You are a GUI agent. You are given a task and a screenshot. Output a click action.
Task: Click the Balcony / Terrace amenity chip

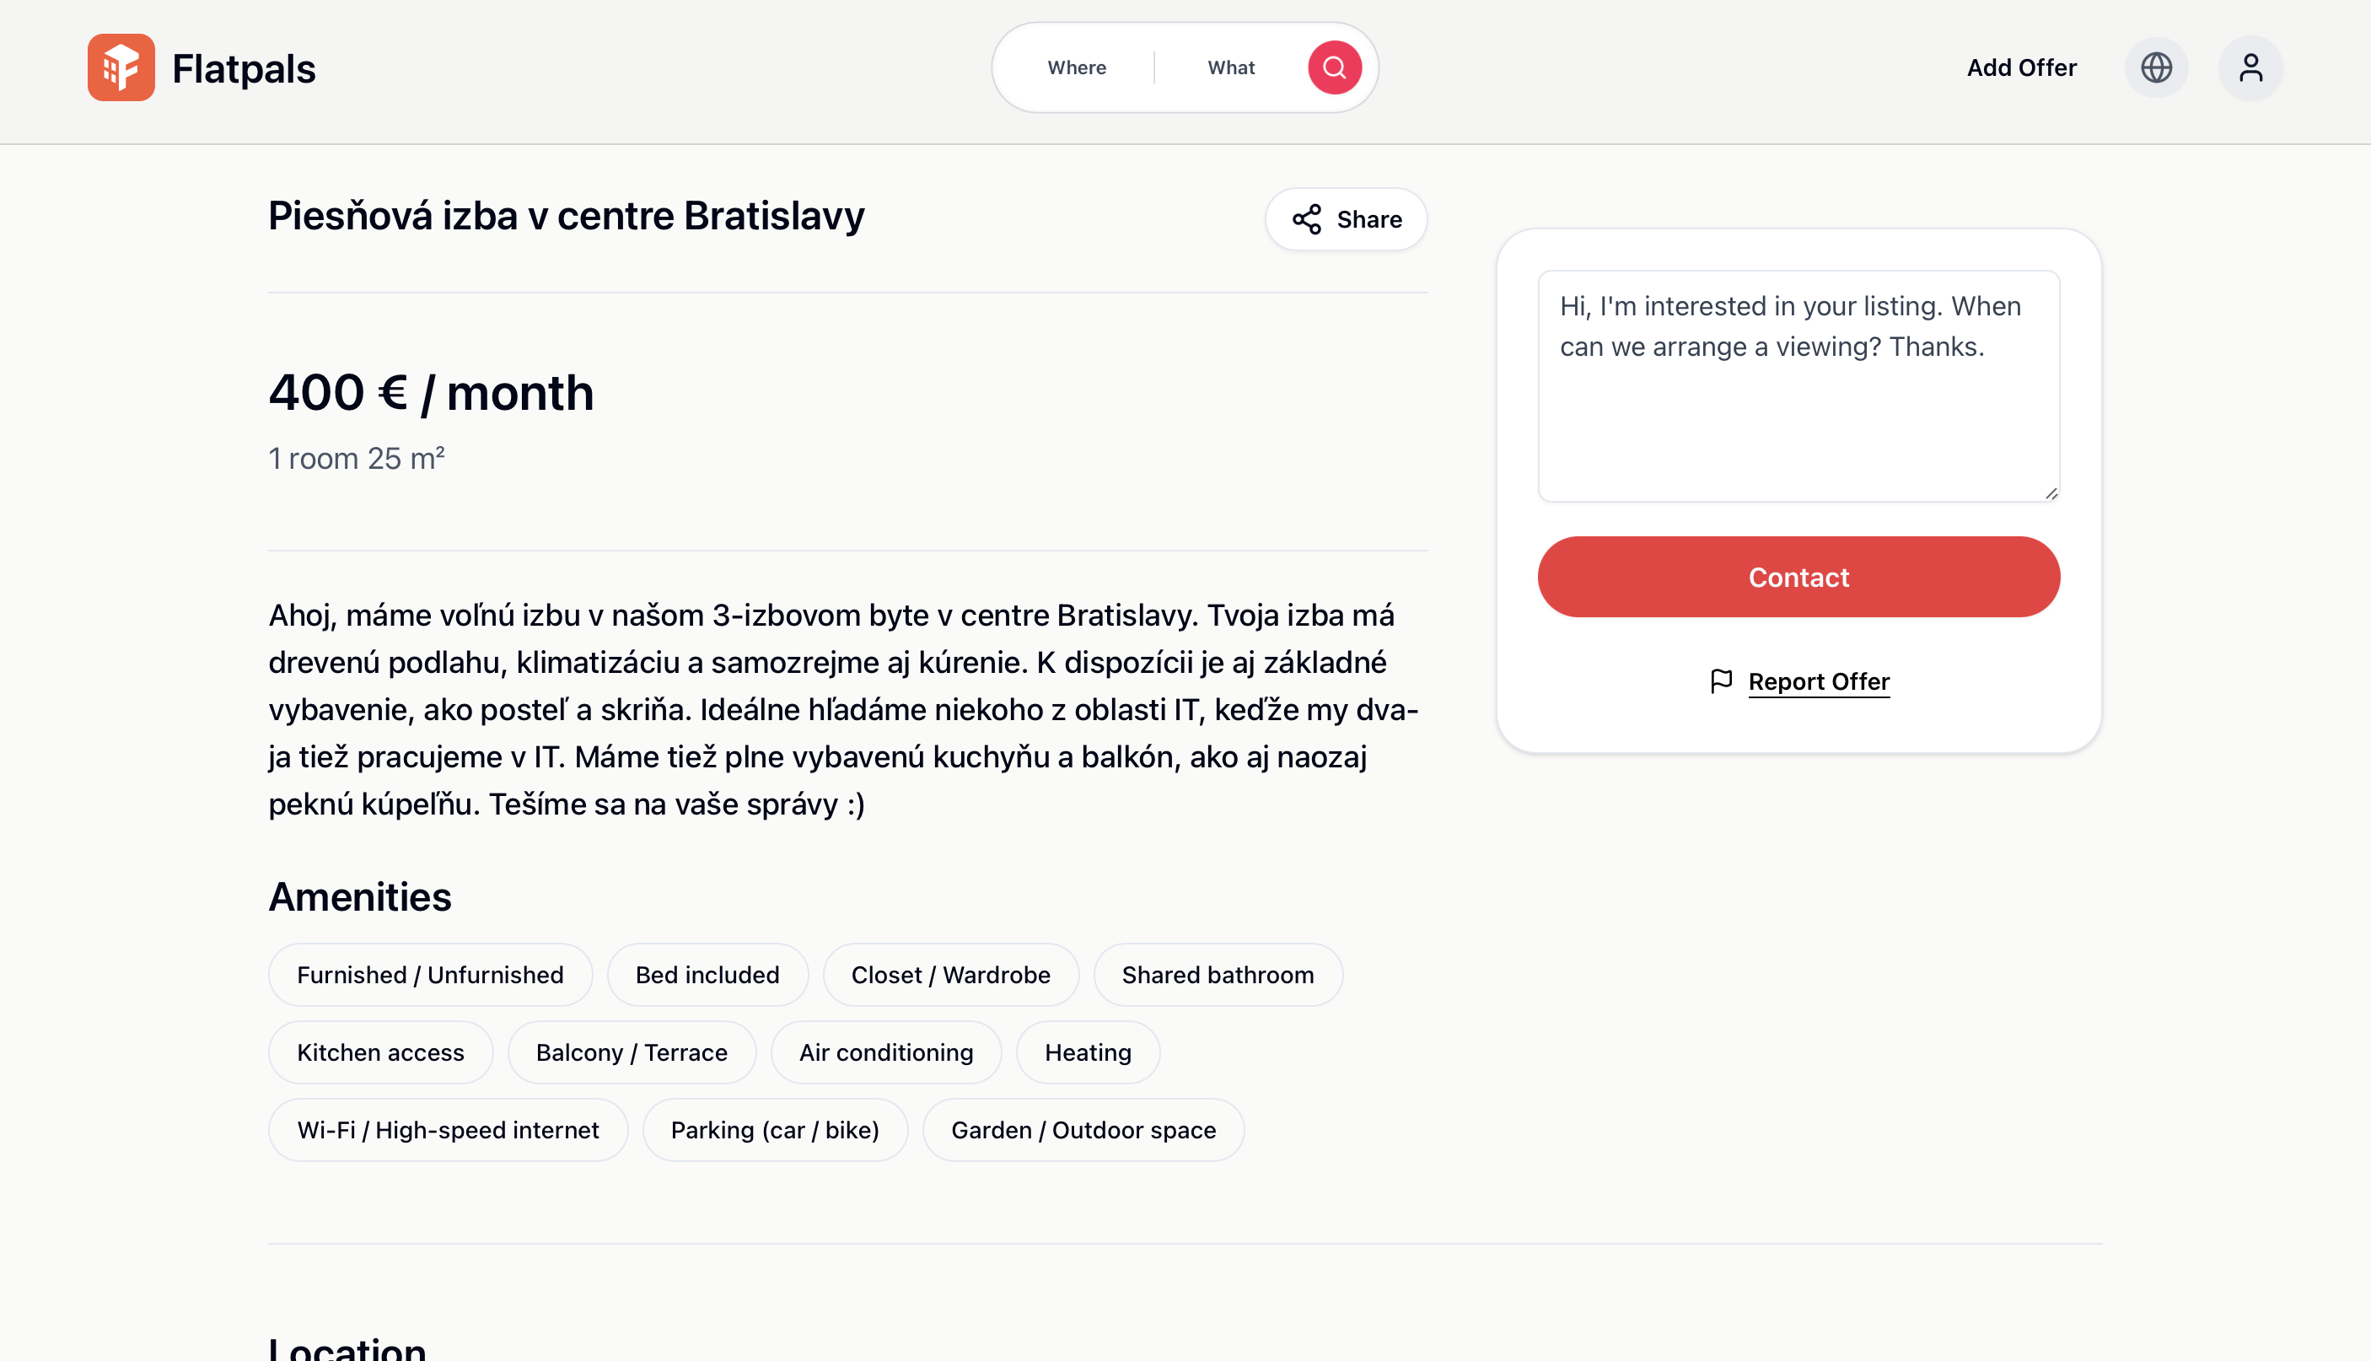(631, 1052)
